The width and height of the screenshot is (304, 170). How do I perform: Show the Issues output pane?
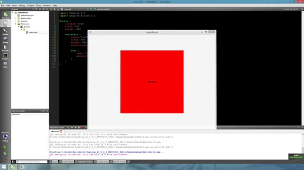click(54, 162)
